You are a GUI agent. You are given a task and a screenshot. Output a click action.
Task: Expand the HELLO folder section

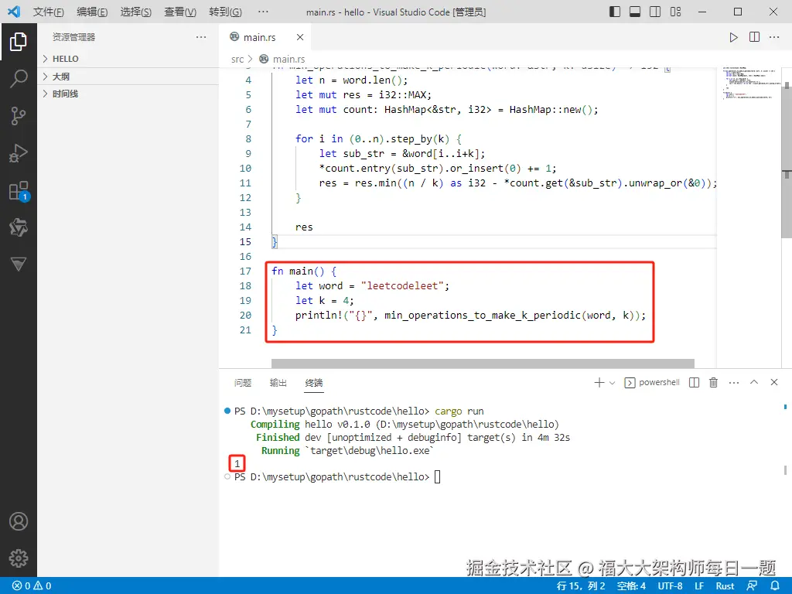tap(128, 59)
